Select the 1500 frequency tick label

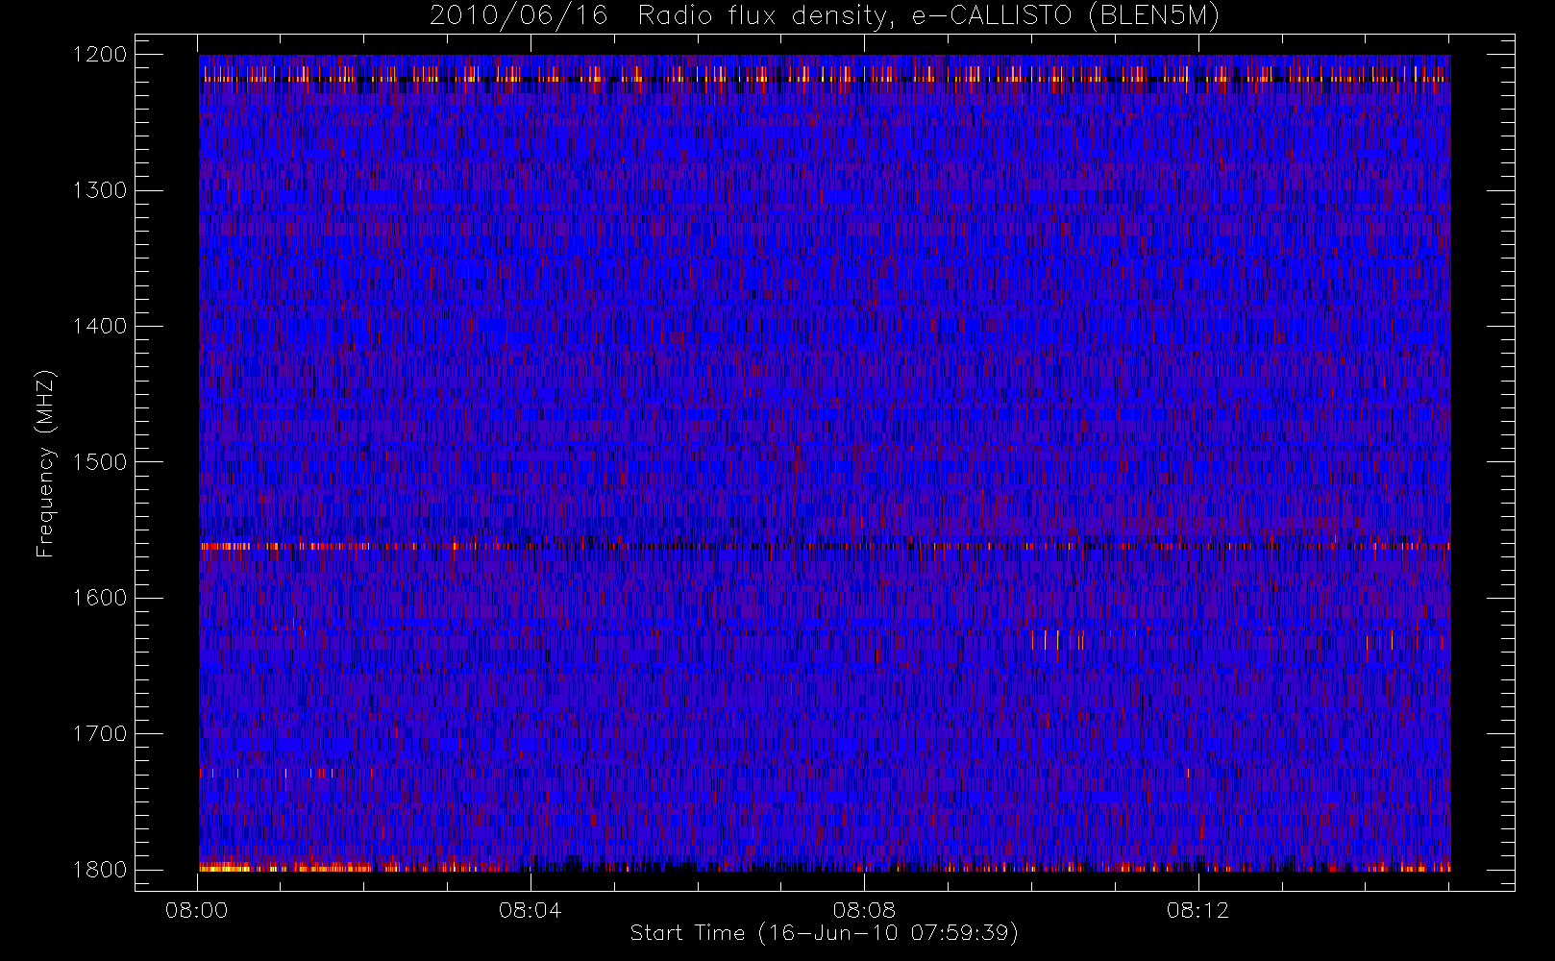100,462
